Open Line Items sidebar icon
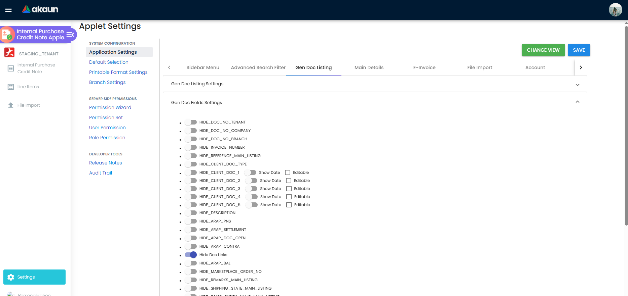 pyautogui.click(x=11, y=87)
